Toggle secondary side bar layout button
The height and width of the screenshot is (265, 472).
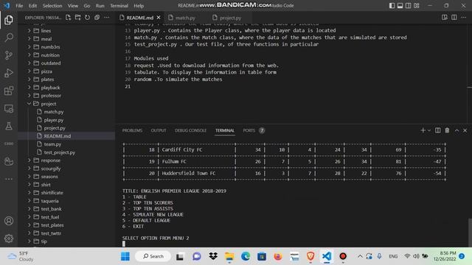tap(408, 5)
